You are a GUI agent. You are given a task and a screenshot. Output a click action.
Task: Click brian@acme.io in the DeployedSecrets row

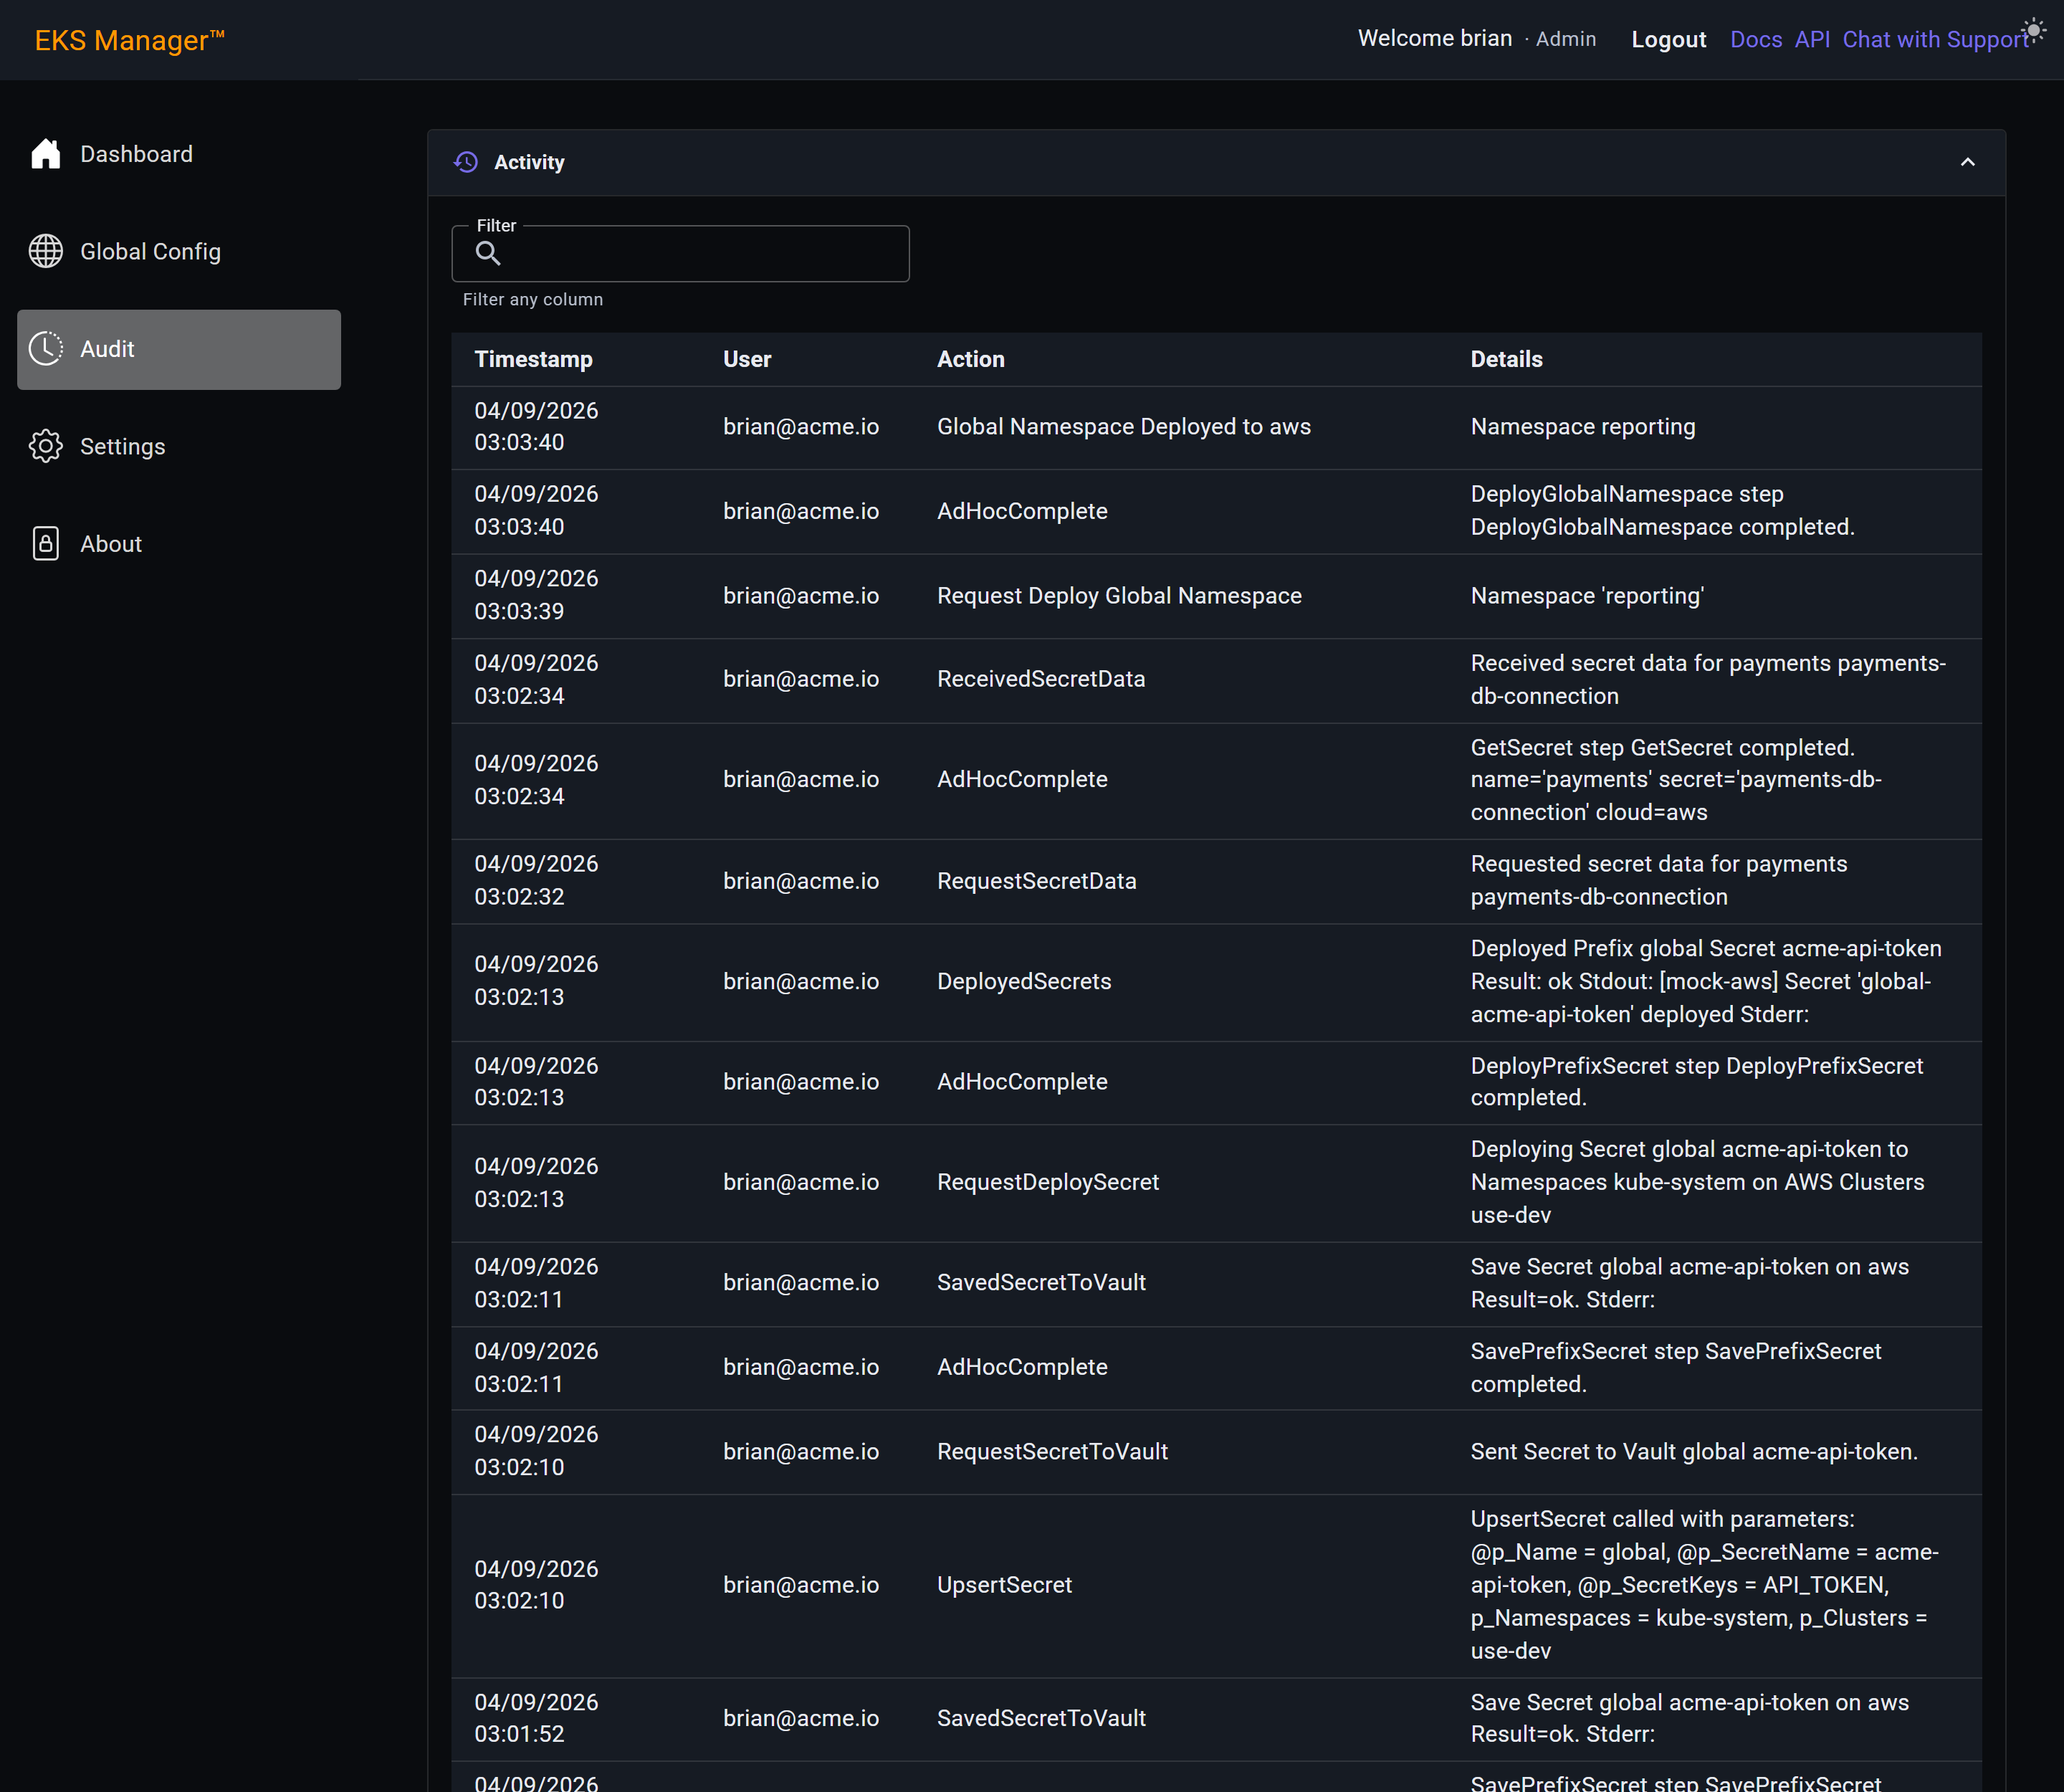800,981
